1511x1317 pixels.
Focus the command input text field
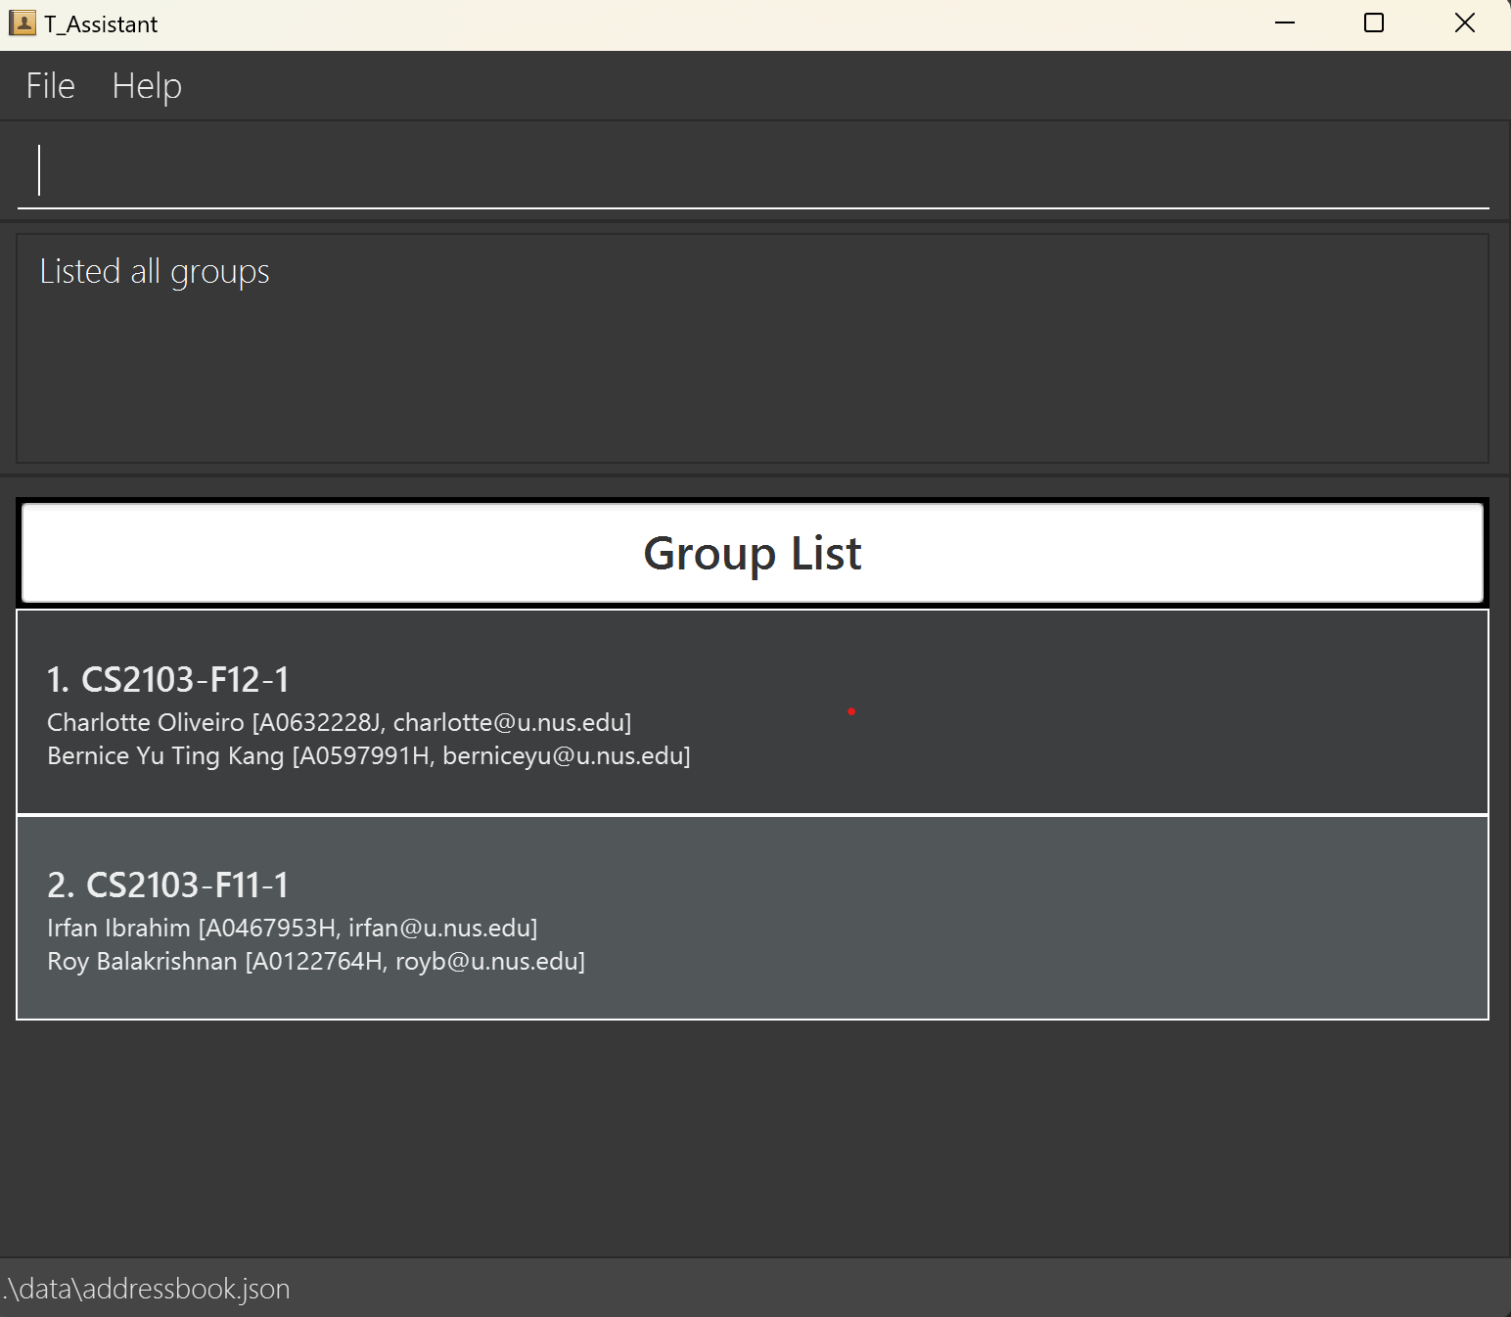754,171
